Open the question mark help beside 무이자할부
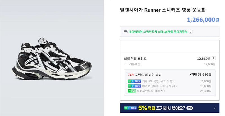Image resolution: width=225 pixels, height=116 pixels. tap(190, 32)
